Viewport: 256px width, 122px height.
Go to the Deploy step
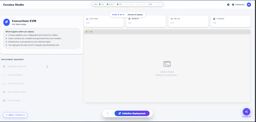(x=158, y=4)
